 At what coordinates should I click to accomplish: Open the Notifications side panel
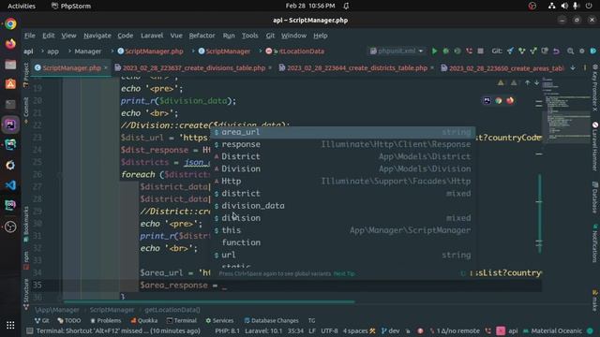coord(595,243)
